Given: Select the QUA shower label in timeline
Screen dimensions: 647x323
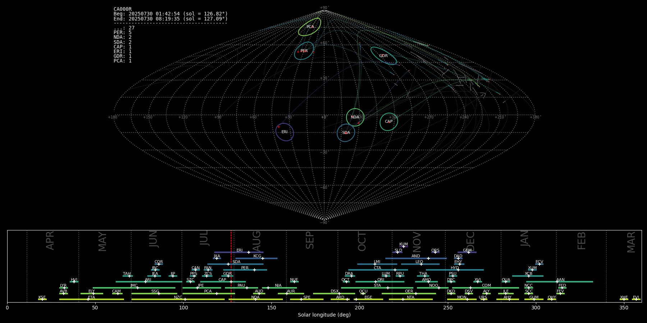Looking at the screenshot, I should [506, 280].
